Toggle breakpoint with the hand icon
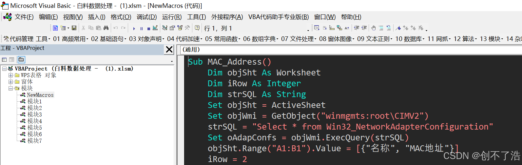522x165 pixels. coord(373,28)
